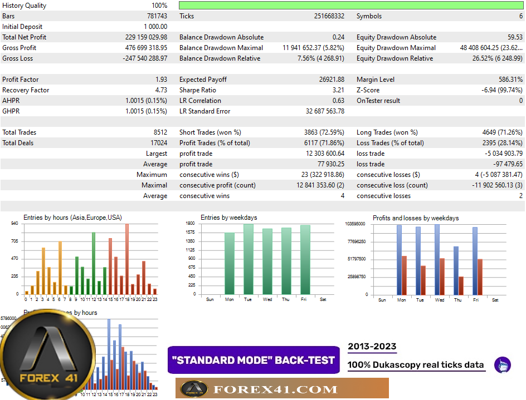Click the Balance Drawdown Absolute label
526x400 pixels.
(x=221, y=37)
